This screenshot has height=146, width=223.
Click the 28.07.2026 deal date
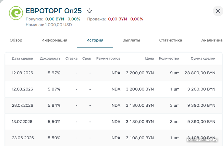(x=23, y=105)
